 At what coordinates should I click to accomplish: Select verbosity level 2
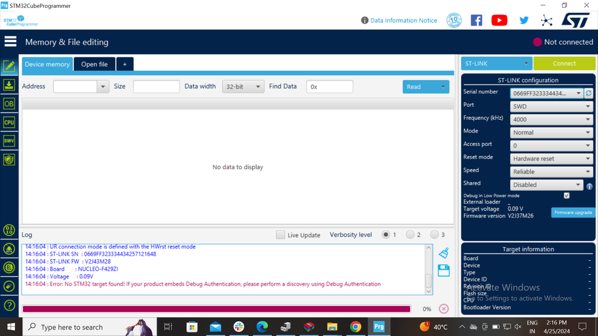coord(410,235)
